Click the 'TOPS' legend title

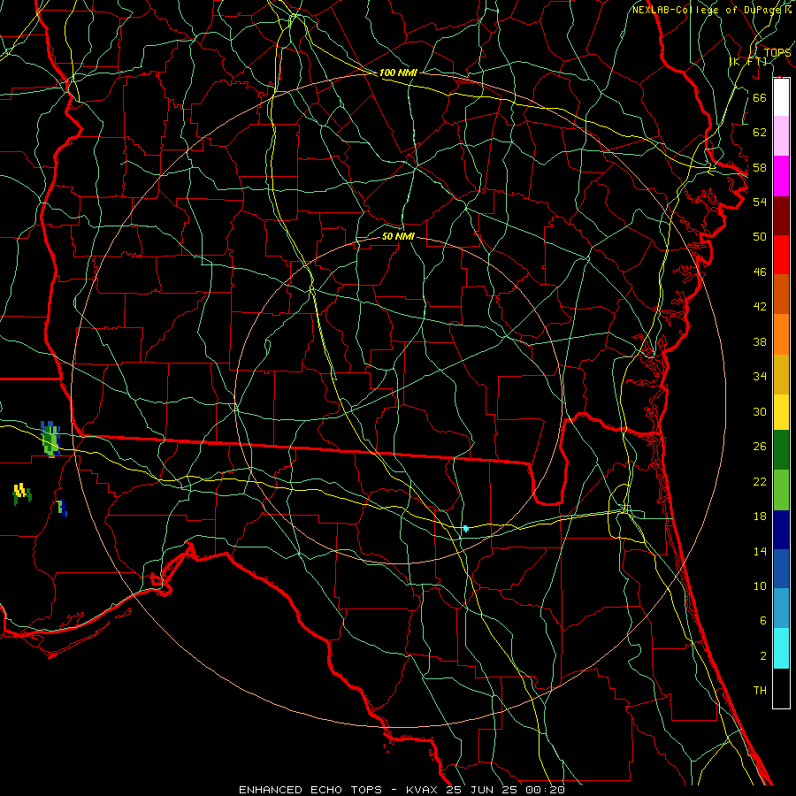777,53
